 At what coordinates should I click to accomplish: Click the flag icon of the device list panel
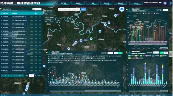click(1, 9)
